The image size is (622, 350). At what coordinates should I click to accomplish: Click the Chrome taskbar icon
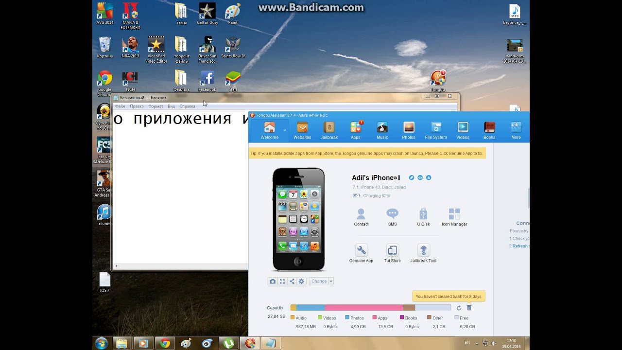pos(165,343)
